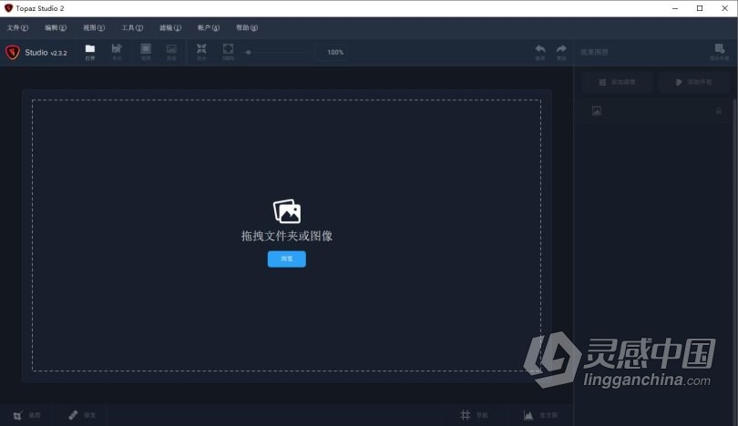Click the add look button with play icon
This screenshot has height=426, width=738.
[693, 82]
